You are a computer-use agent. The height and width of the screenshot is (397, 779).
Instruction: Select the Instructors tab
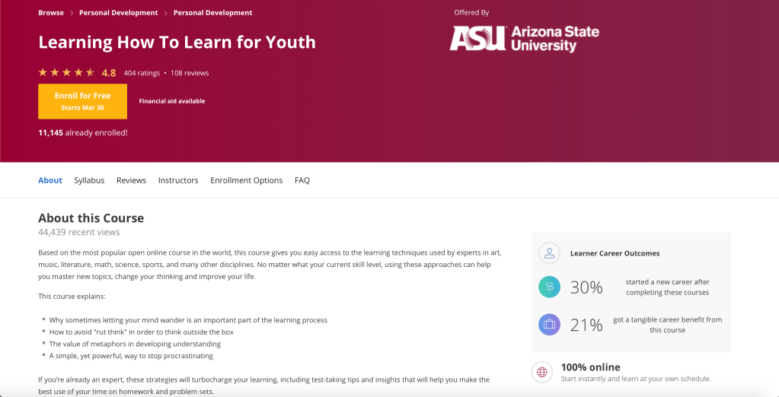tap(178, 180)
